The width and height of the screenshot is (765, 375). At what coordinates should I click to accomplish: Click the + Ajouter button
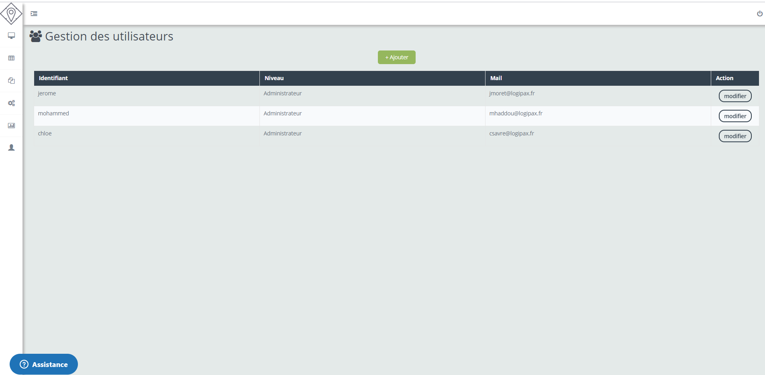pos(396,57)
